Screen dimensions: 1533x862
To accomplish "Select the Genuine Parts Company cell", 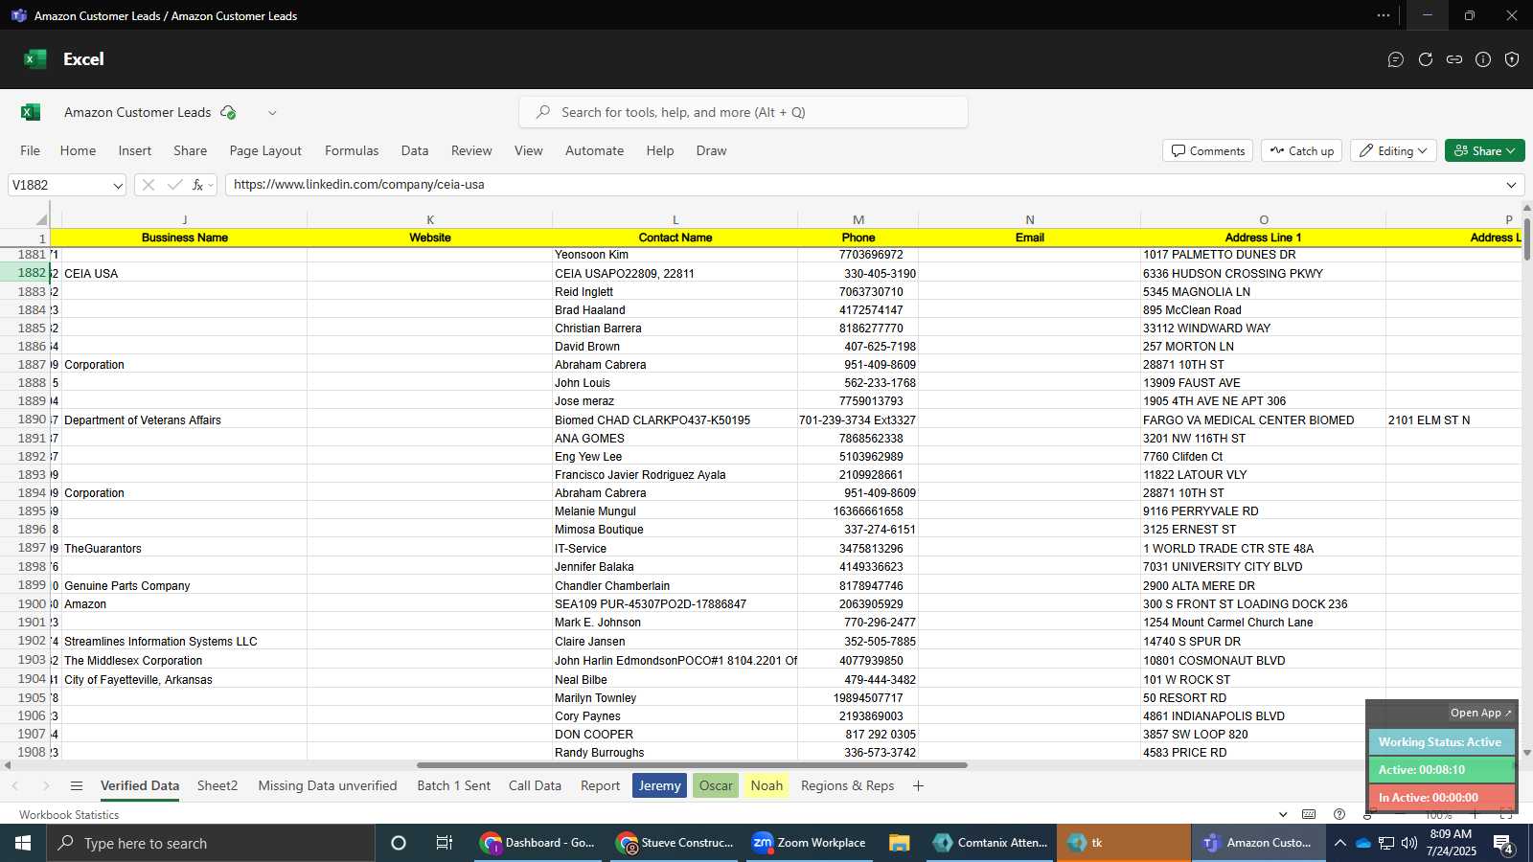I will click(x=184, y=585).
